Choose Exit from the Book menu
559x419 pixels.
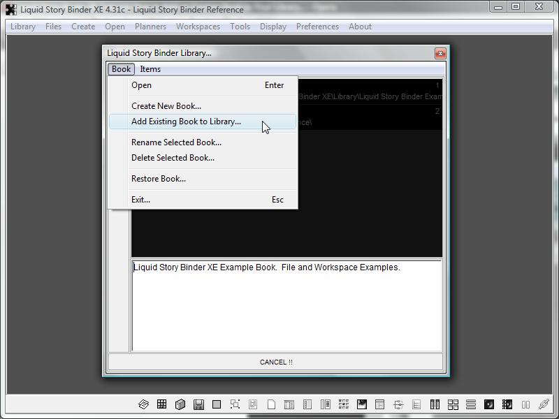140,200
